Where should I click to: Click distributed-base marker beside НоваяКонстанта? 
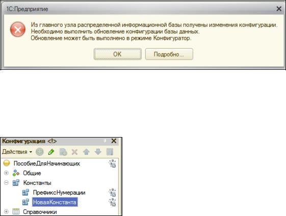click(112, 202)
